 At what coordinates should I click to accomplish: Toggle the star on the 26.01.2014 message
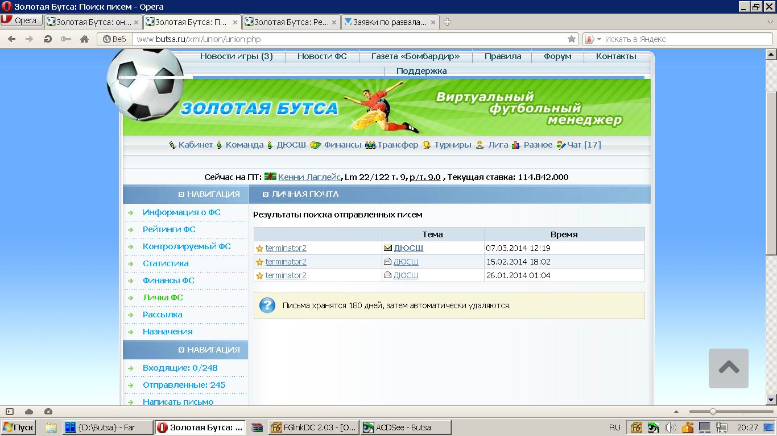click(x=259, y=276)
